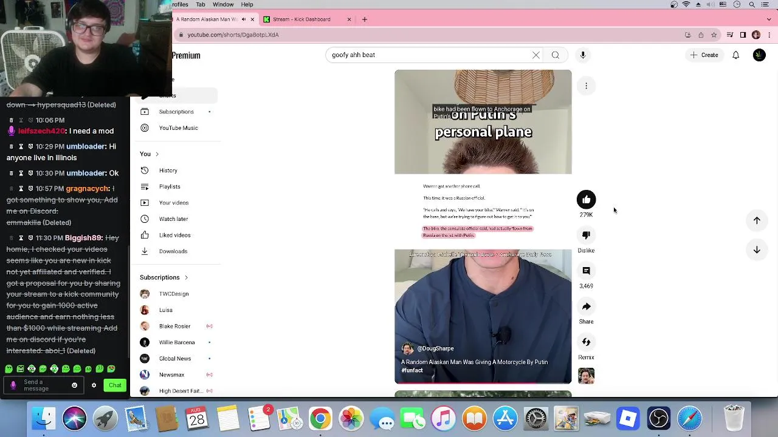778x437 pixels.
Task: Close the Kick Dashboard tab
Action: [349, 19]
